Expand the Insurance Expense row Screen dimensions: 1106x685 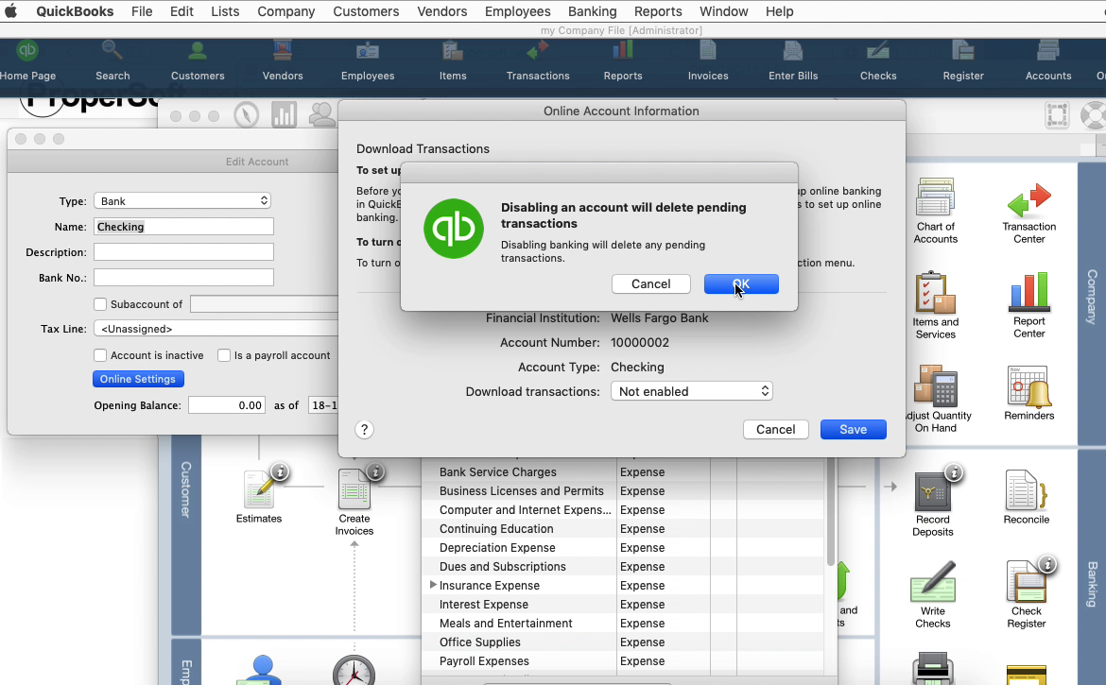point(433,585)
